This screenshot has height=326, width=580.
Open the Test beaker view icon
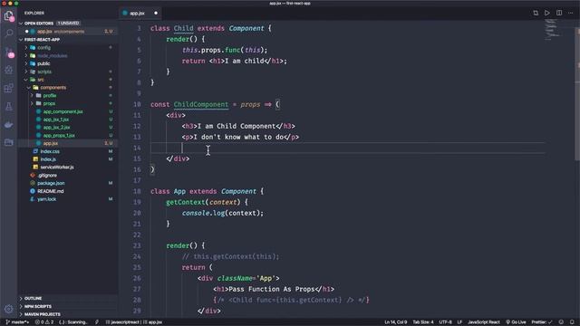tap(8, 107)
